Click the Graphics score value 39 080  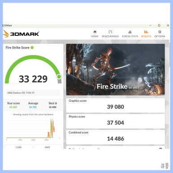click(116, 107)
